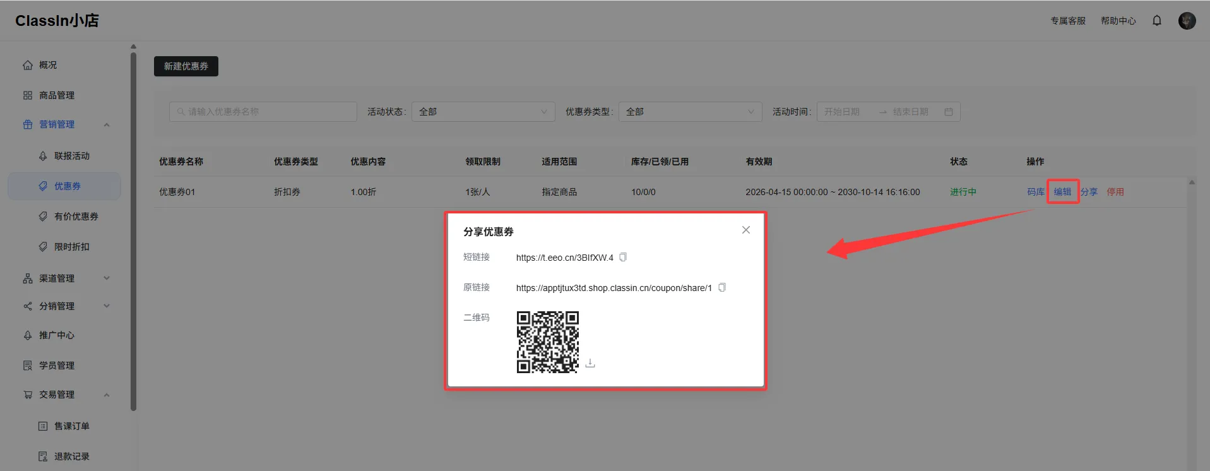Click the 退款记录 icon

[x=43, y=456]
